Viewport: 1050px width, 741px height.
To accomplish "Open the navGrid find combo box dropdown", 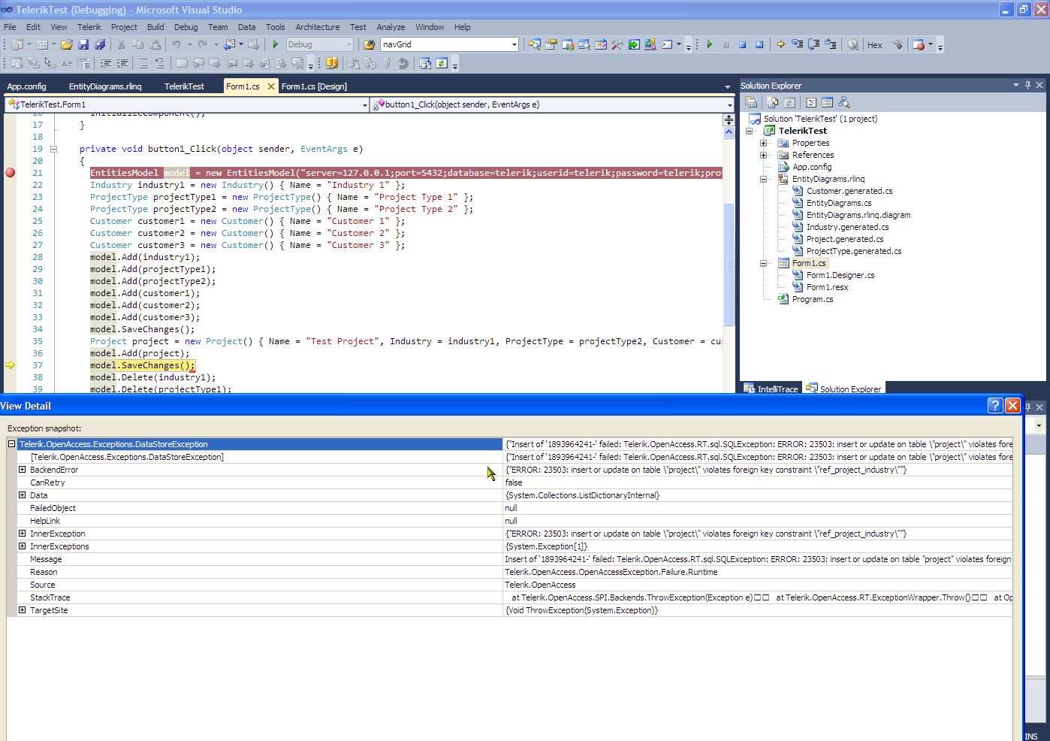I will pos(514,45).
